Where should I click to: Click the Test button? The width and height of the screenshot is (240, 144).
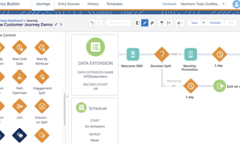coord(231,23)
